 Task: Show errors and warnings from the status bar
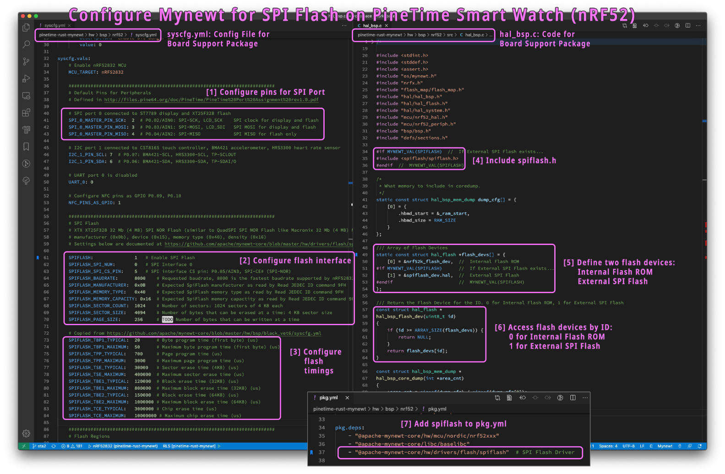pos(72,446)
